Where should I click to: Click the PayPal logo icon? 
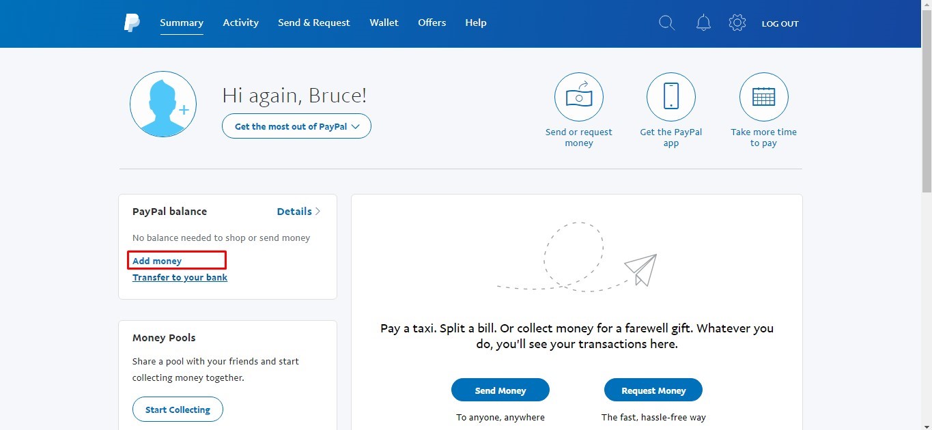coord(131,23)
